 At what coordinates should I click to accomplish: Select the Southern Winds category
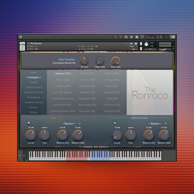click(34, 102)
